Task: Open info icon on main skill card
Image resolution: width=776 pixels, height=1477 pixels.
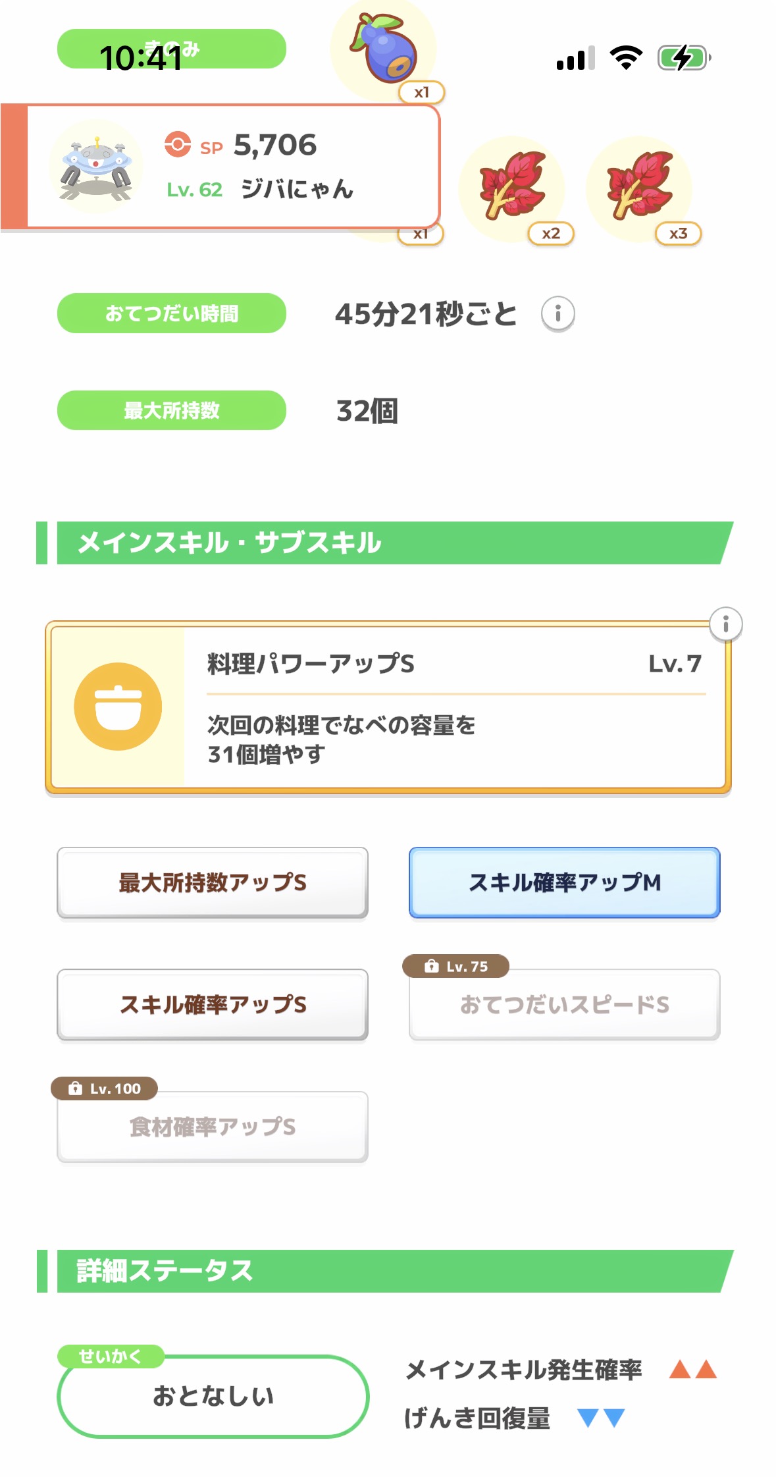Action: 725,624
